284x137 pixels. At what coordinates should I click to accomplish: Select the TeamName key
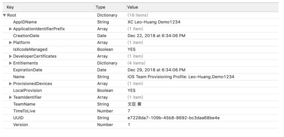click(24, 104)
